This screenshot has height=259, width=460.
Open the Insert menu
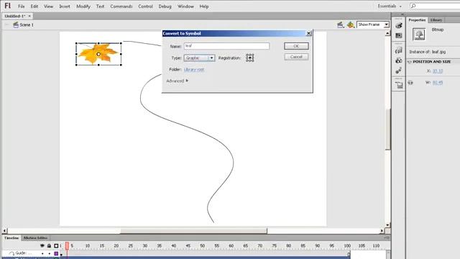[x=65, y=6]
